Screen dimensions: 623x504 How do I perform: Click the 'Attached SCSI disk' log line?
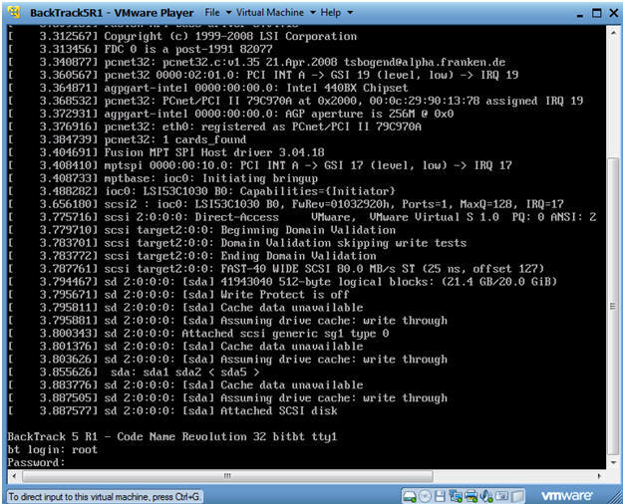(x=172, y=410)
